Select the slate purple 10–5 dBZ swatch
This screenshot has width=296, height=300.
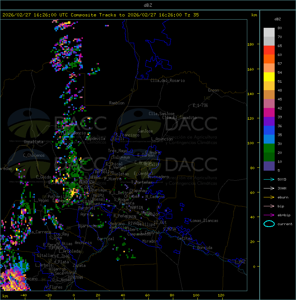(269, 166)
